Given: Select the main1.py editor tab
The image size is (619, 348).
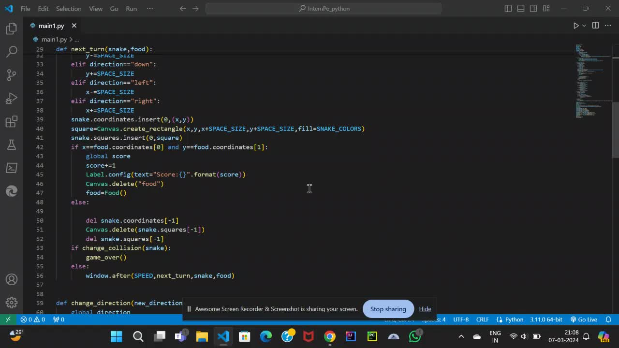Looking at the screenshot, I should click(51, 26).
